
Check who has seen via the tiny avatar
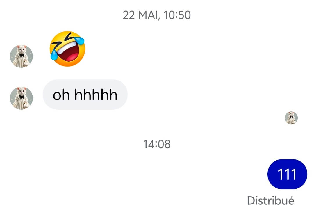[291, 118]
